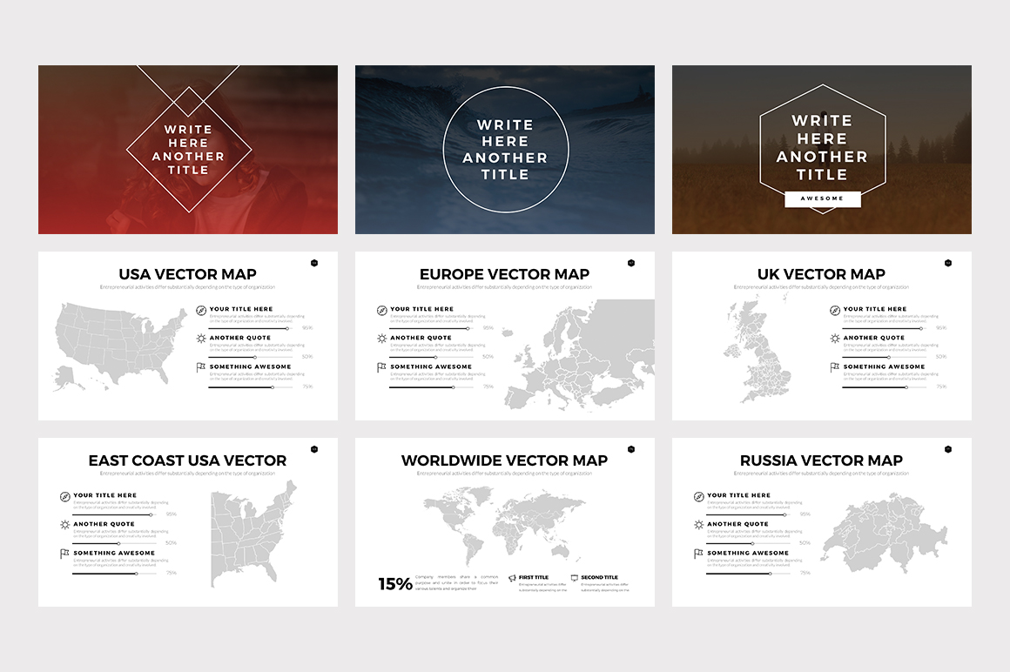The width and height of the screenshot is (1010, 672).
Task: Select the red diamond title slide thumbnail
Action: (x=188, y=150)
